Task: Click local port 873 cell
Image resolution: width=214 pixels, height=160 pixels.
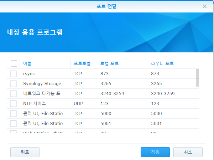Action: (x=104, y=74)
